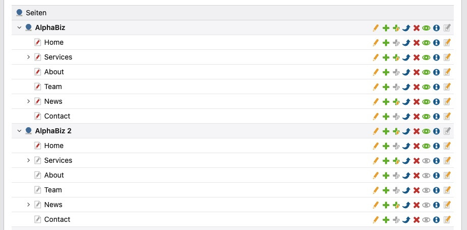Add a new page after AlphaBiz Services
Screen dimensions: 467x230
tap(386, 57)
